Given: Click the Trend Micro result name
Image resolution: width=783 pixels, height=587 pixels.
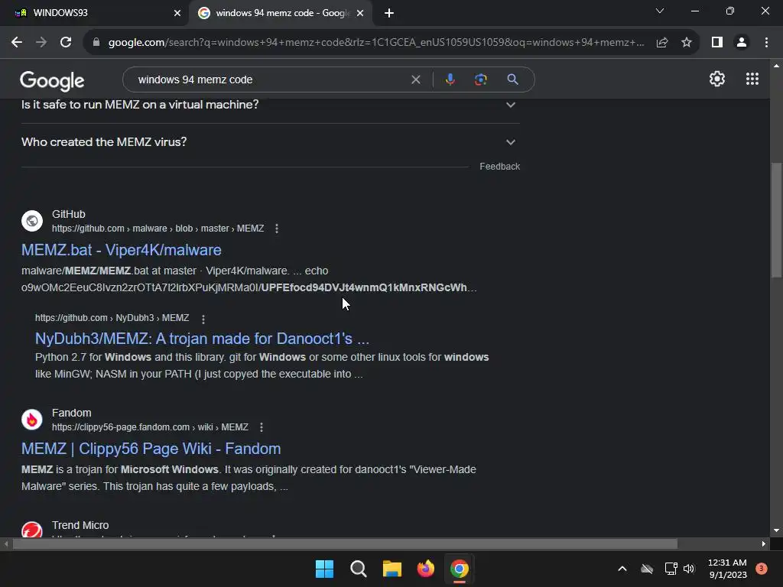Looking at the screenshot, I should [80, 525].
